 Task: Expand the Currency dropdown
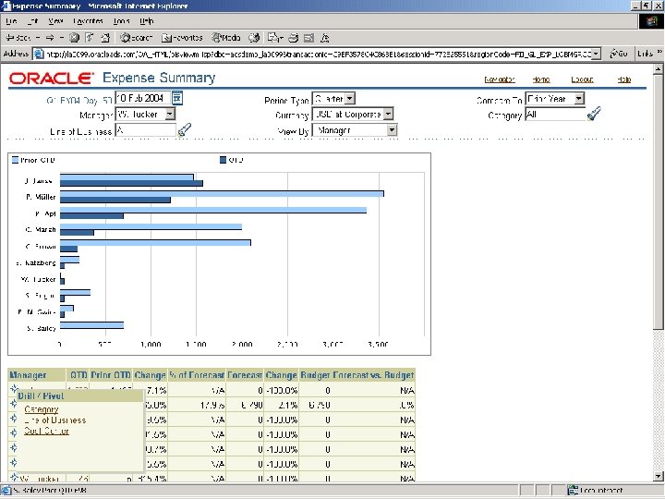(x=388, y=114)
